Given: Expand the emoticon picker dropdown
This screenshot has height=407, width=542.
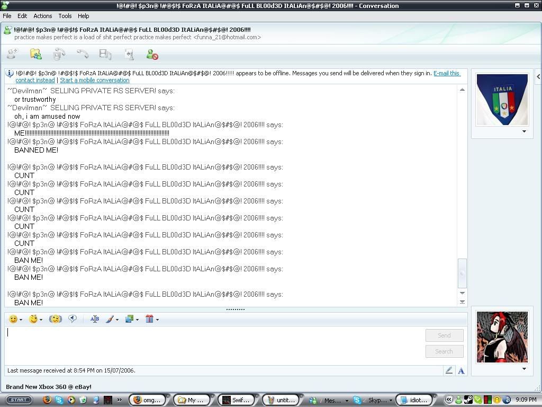Looking at the screenshot, I should tap(21, 320).
